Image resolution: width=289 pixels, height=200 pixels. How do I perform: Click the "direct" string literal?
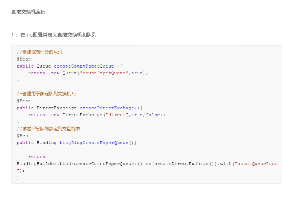tap(117, 115)
